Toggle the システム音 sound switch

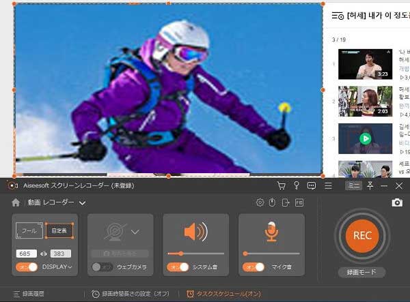178,267
